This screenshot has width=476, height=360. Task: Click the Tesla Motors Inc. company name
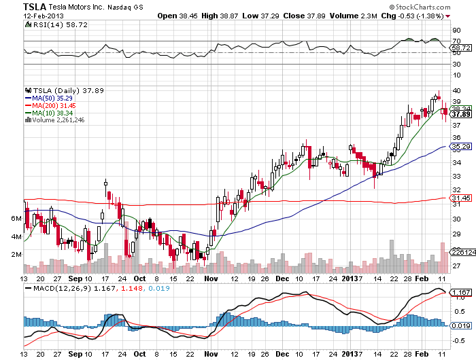(x=76, y=7)
